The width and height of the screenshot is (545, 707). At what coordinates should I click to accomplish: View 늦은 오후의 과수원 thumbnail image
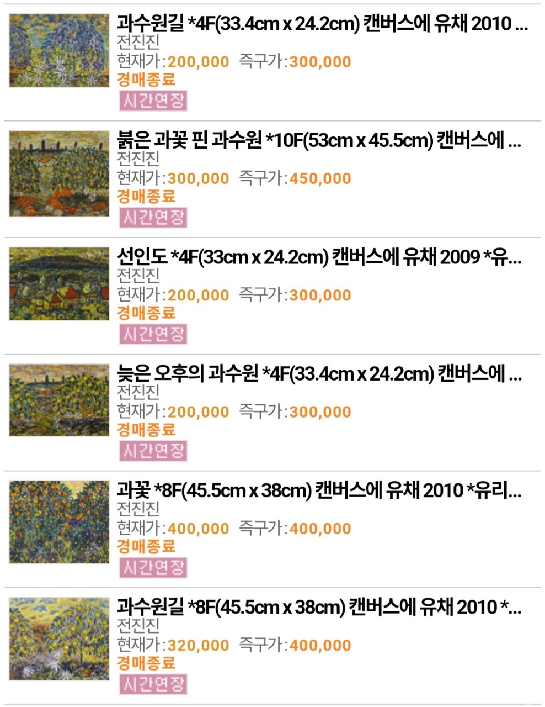tap(60, 400)
